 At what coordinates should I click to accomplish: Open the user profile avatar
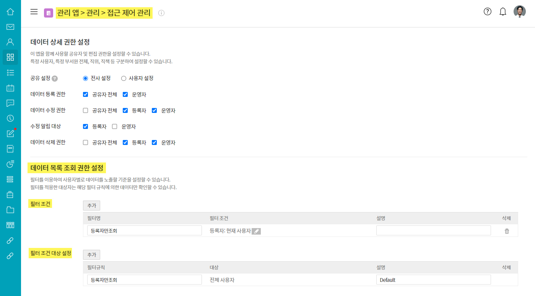[x=519, y=11]
